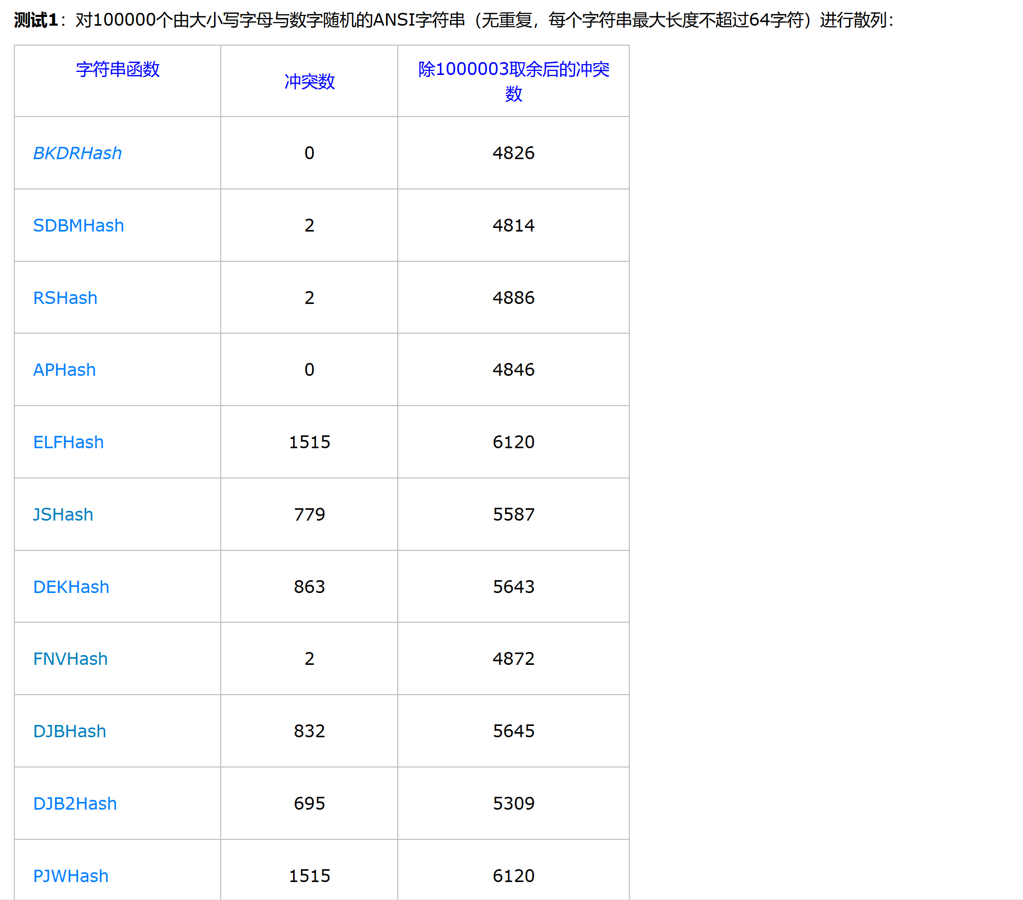This screenshot has height=900, width=1023.
Task: Click the 6120 value in ELFHash row
Action: click(x=514, y=442)
